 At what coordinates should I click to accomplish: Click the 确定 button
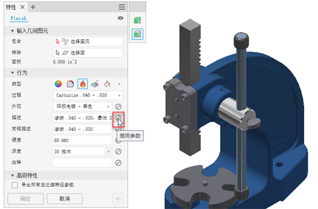[x=25, y=198]
